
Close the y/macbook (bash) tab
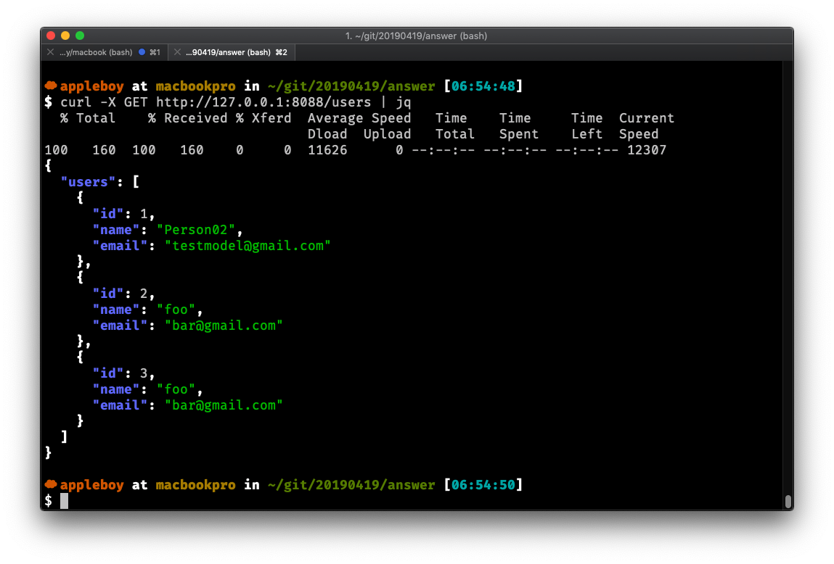coord(51,52)
